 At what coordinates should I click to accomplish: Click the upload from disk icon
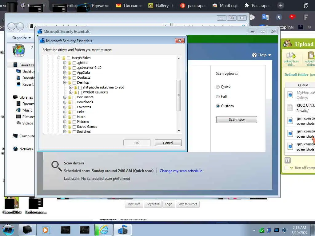(x=291, y=59)
